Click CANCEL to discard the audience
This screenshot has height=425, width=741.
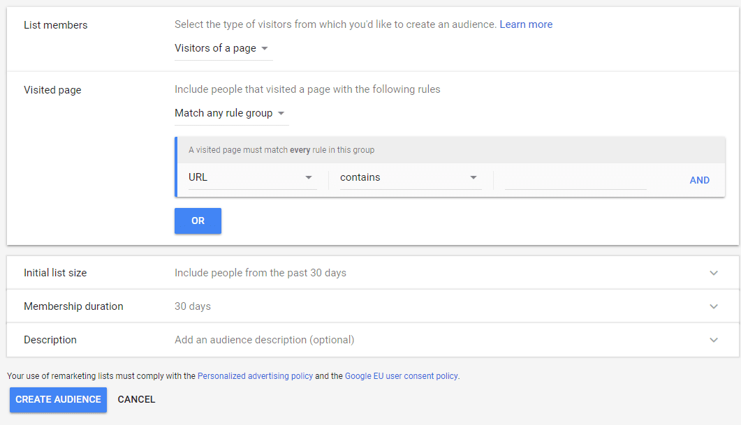[x=136, y=399]
